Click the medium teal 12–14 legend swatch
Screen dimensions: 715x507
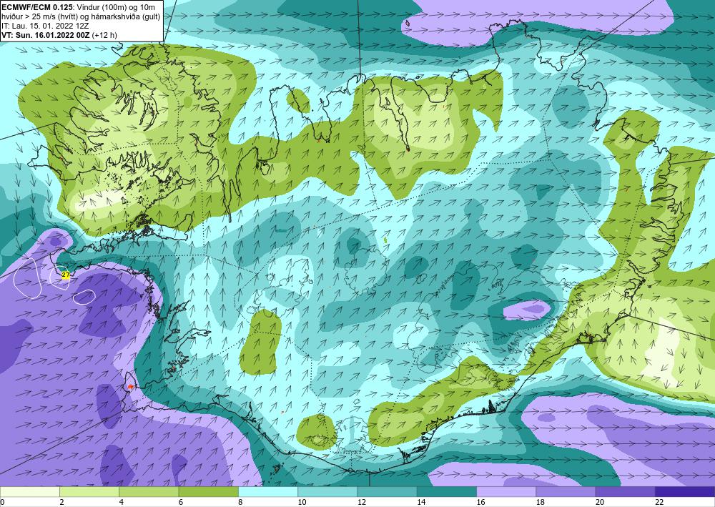click(387, 492)
